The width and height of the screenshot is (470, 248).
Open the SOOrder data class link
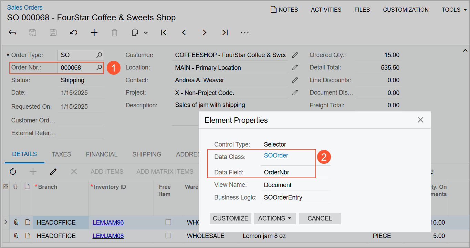(276, 155)
